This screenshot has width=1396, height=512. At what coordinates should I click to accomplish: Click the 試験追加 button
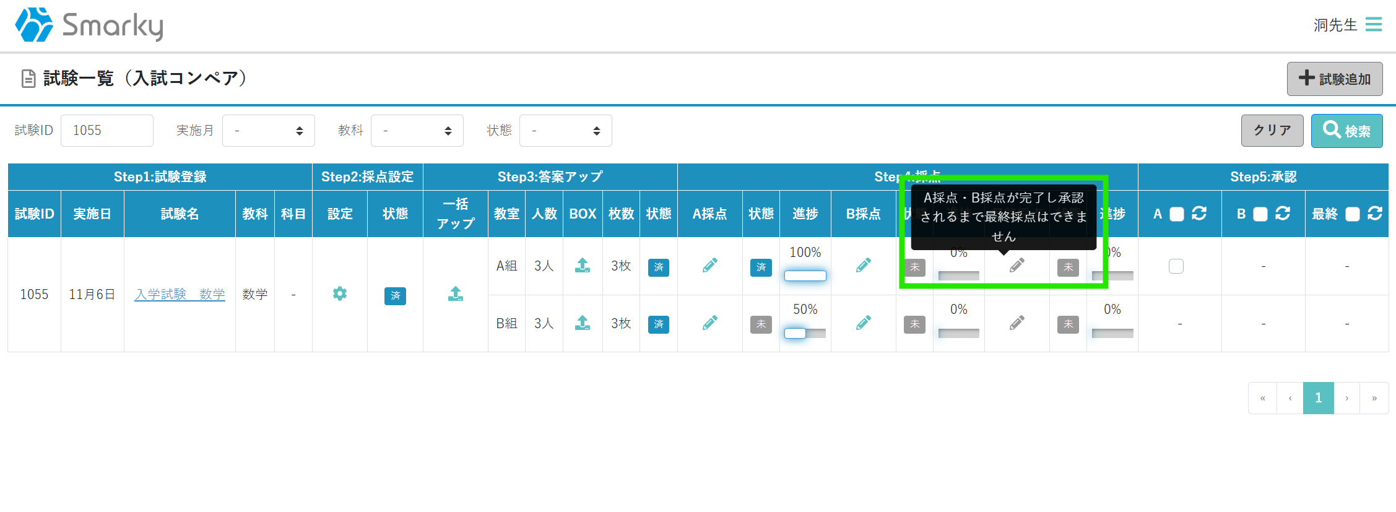coord(1334,79)
